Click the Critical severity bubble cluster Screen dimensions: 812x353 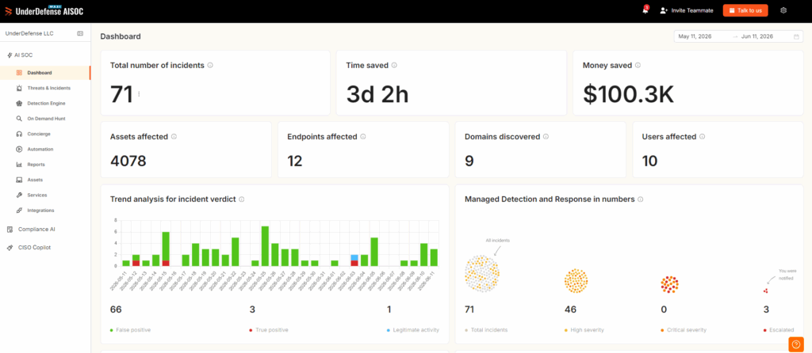tap(669, 284)
